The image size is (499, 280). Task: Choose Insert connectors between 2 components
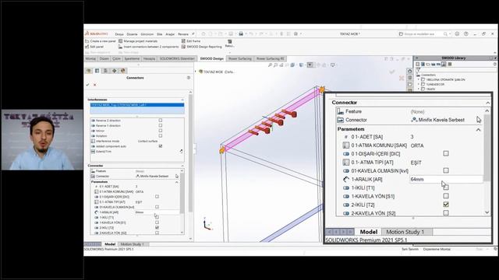148,47
